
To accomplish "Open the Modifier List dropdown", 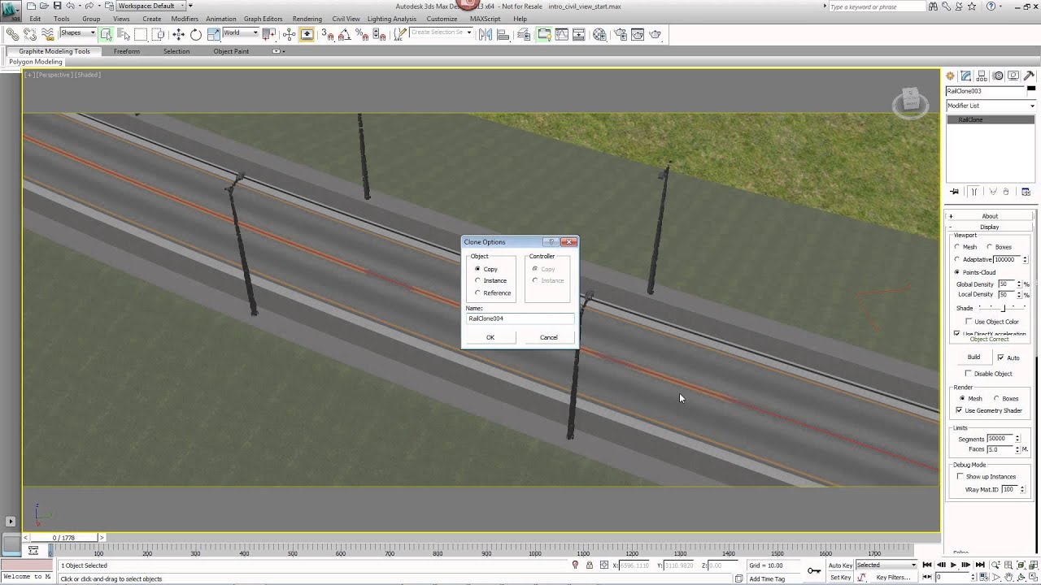I will click(x=991, y=106).
